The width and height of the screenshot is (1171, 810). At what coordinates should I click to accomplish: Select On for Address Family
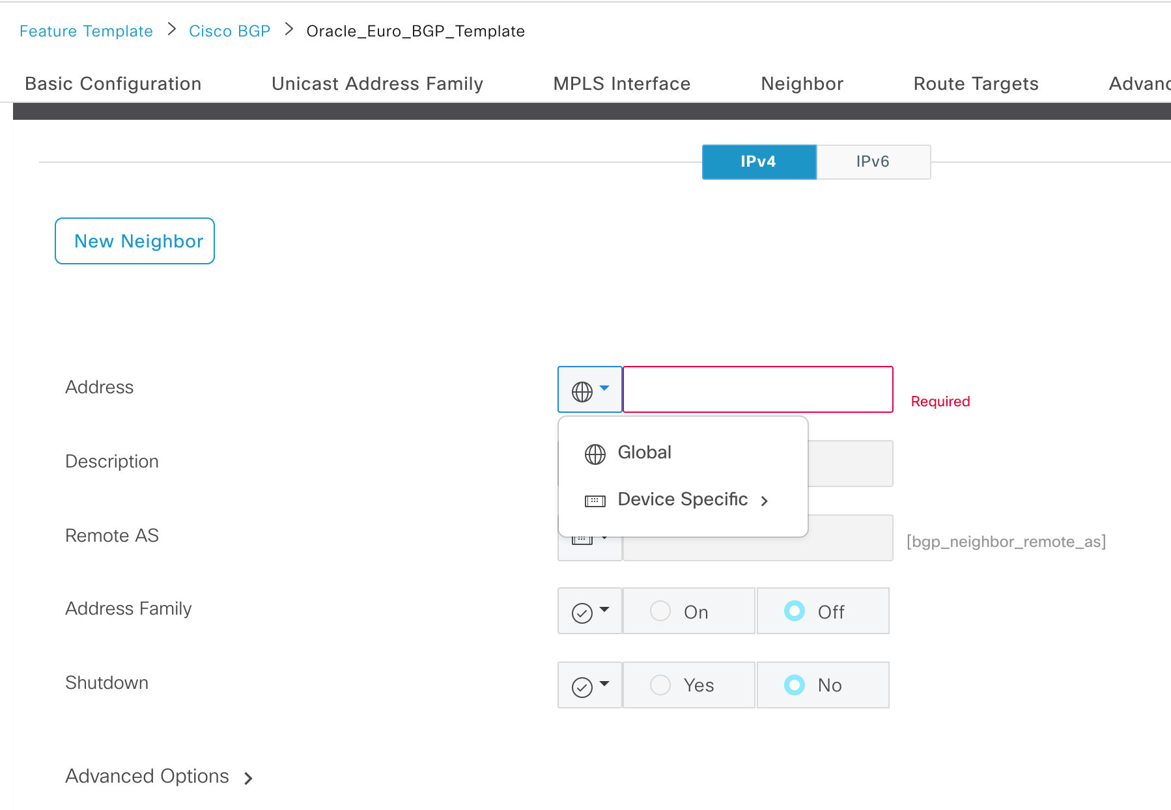(660, 611)
